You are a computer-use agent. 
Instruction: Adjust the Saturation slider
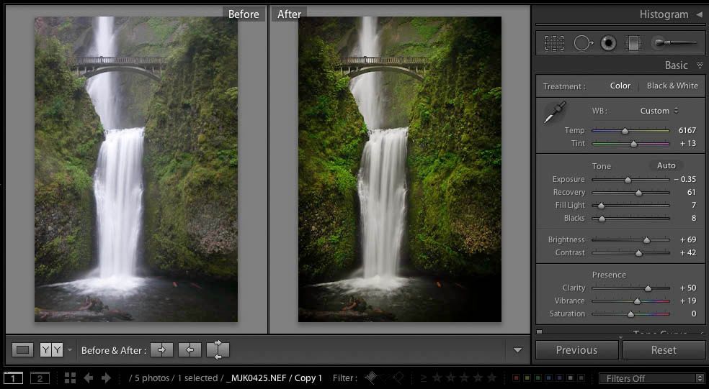pyautogui.click(x=630, y=314)
